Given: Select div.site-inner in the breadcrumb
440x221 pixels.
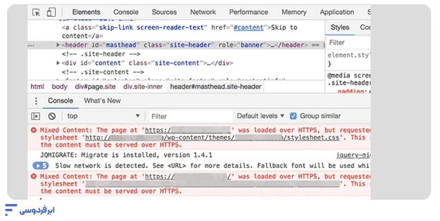Looking at the screenshot, I should pos(143,87).
